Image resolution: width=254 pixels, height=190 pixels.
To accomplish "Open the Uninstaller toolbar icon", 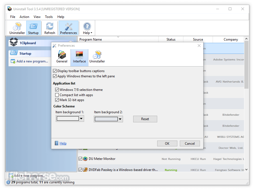I will pyautogui.click(x=17, y=28).
